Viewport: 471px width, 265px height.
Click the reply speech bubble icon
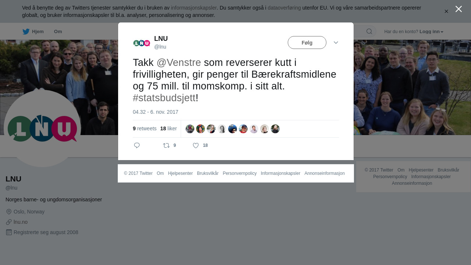point(137,145)
